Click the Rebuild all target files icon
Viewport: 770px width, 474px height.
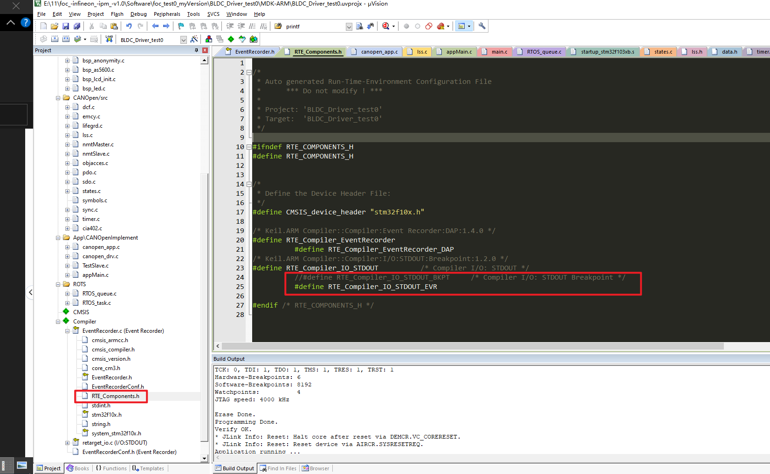click(x=66, y=39)
